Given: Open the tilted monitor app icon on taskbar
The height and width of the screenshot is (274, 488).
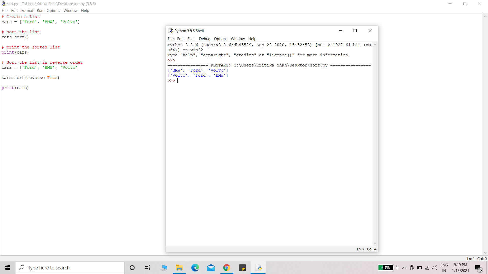Looking at the screenshot, I should (x=164, y=268).
